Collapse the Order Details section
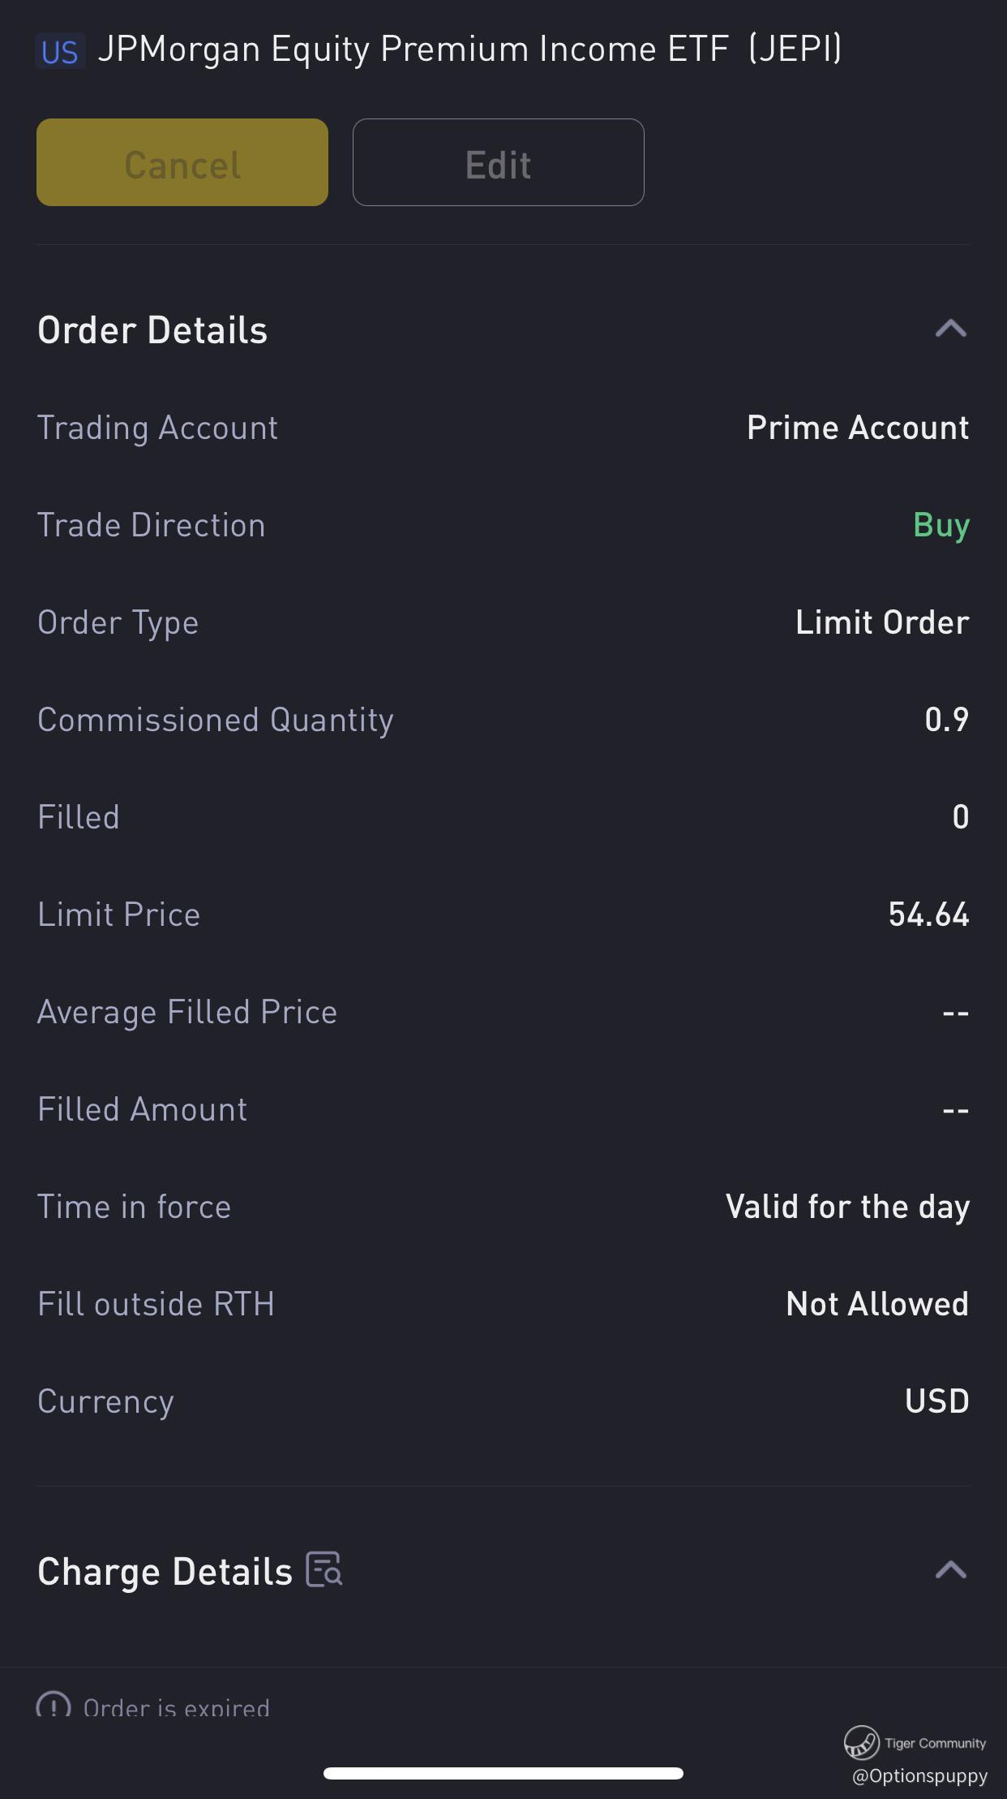Viewport: 1007px width, 1799px height. [x=950, y=329]
